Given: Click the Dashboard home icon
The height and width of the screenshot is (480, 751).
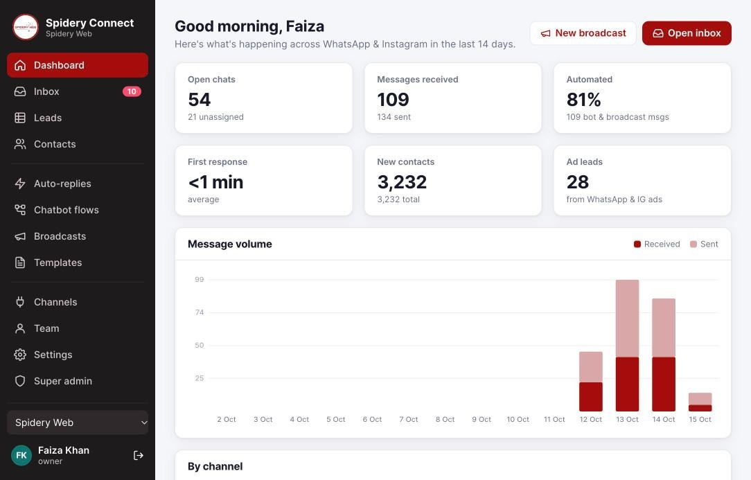Looking at the screenshot, I should (x=20, y=65).
